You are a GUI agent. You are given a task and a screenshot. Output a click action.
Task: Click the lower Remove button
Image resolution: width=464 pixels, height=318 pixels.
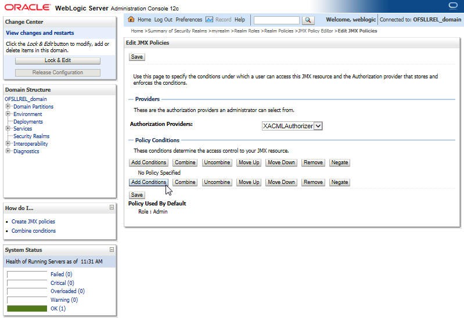(x=313, y=182)
